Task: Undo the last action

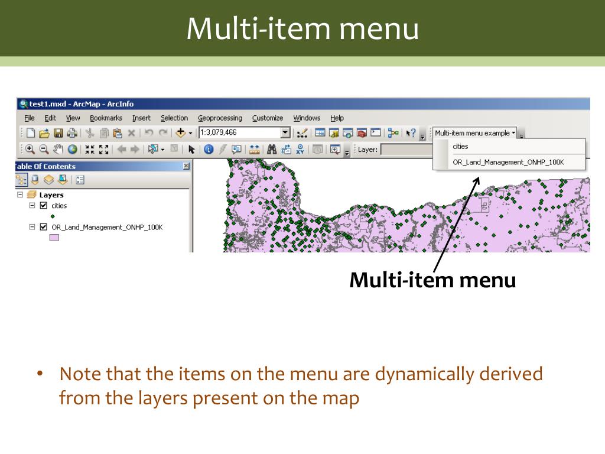Action: (148, 133)
